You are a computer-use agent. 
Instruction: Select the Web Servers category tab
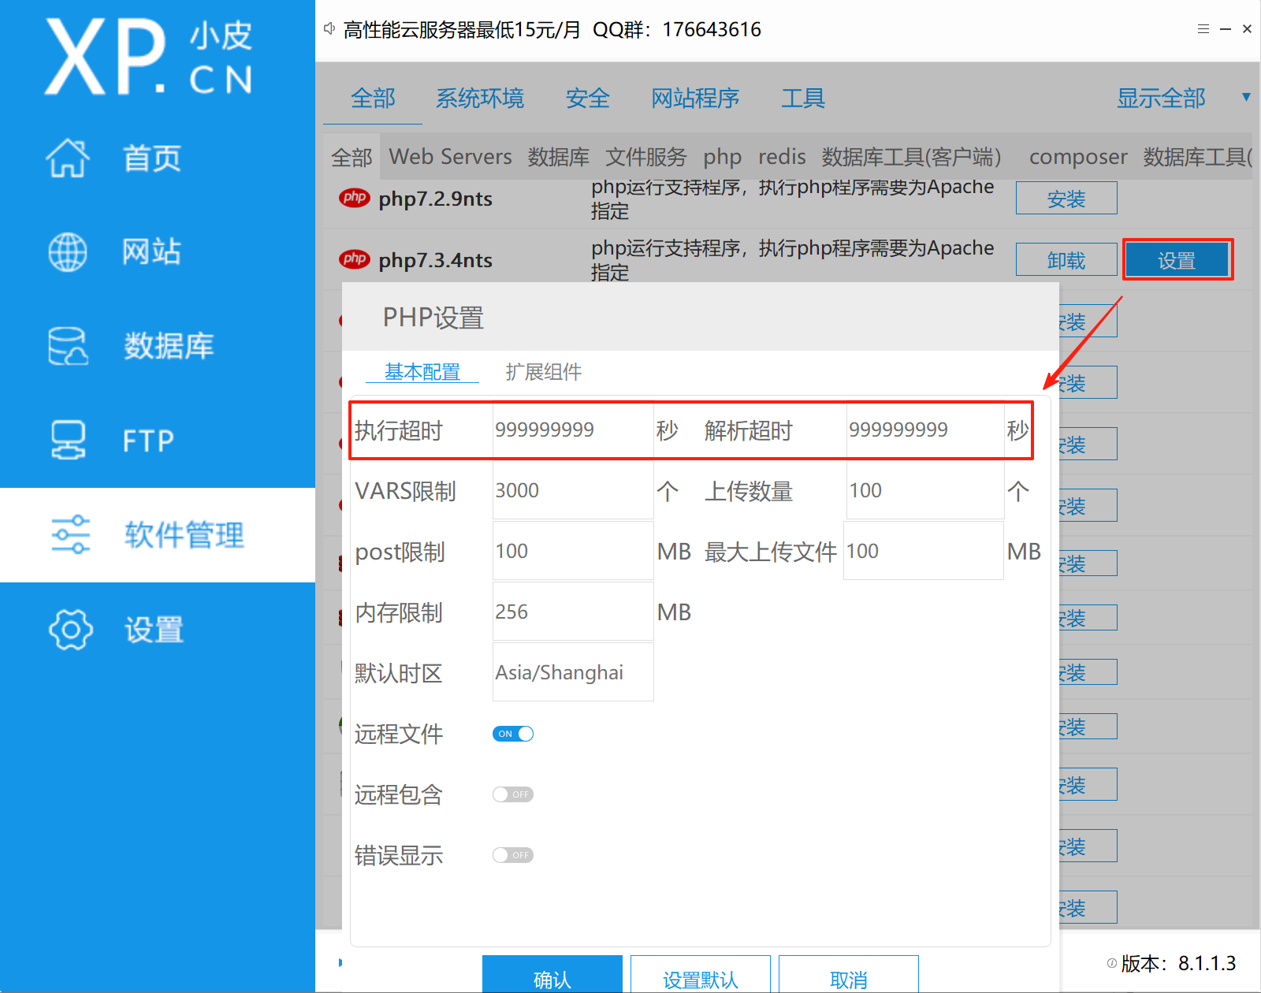point(450,157)
